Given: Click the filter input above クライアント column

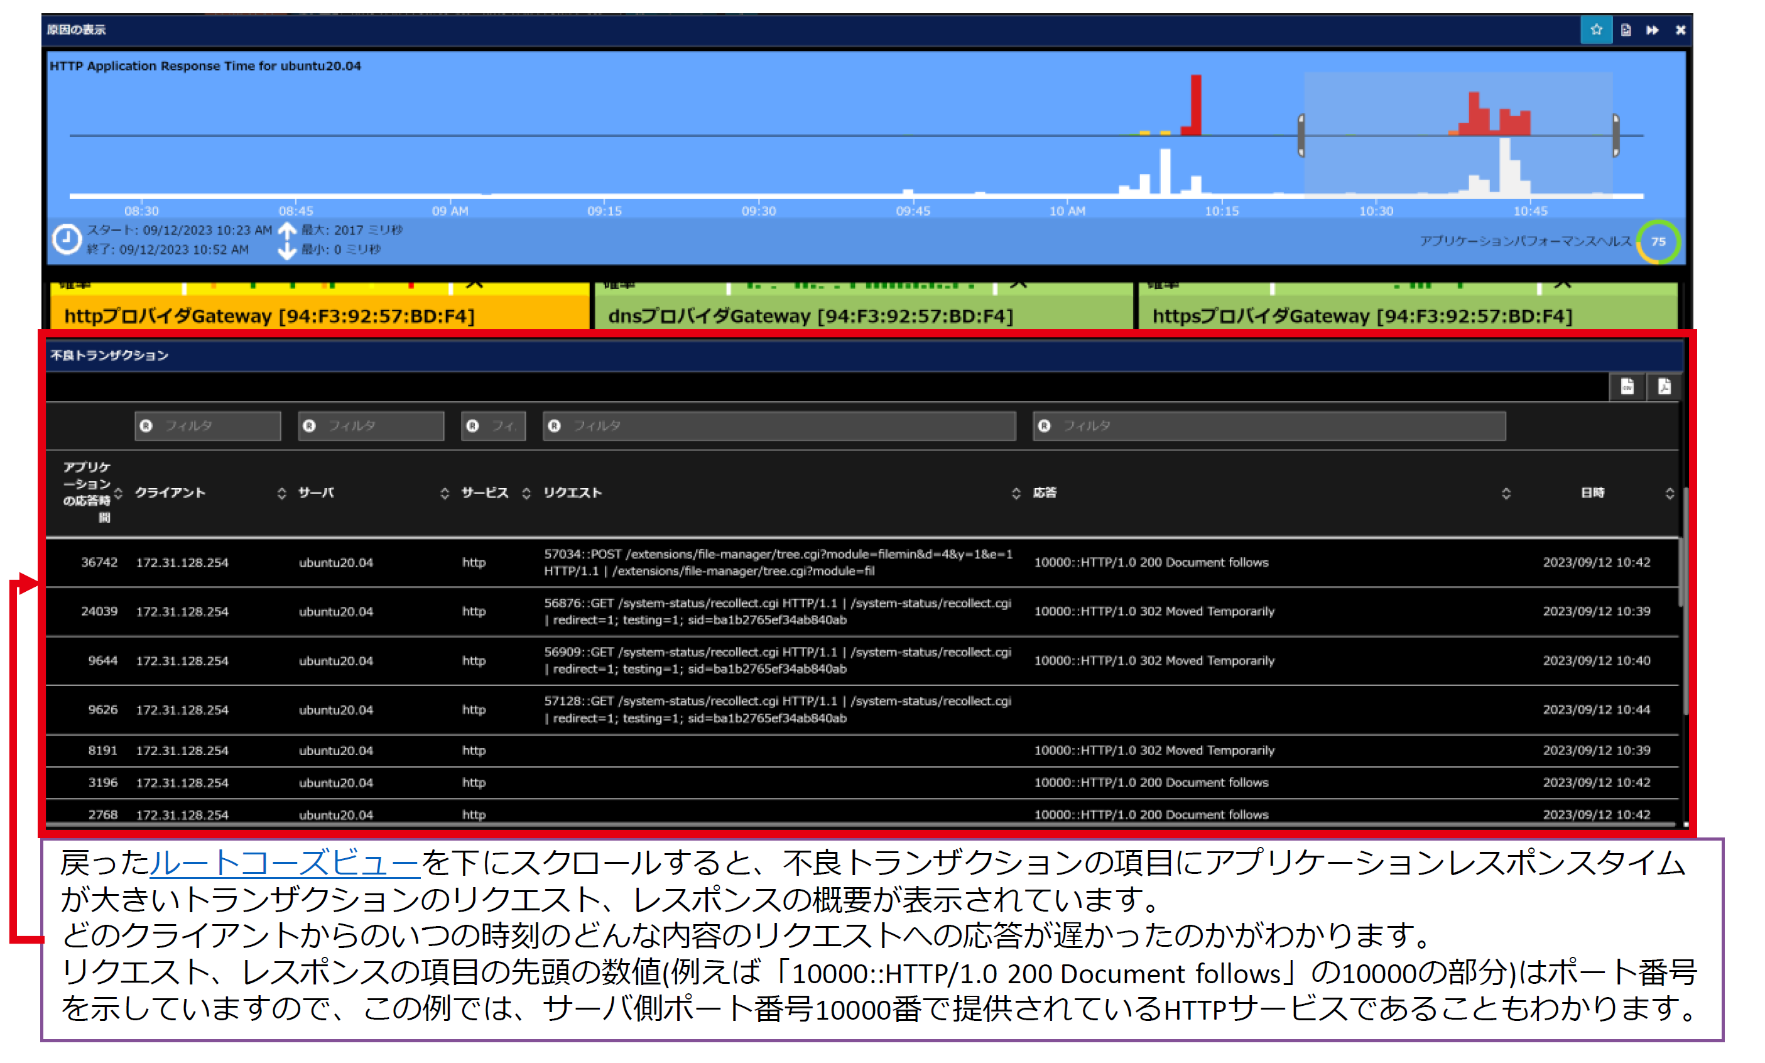Looking at the screenshot, I should (x=208, y=426).
